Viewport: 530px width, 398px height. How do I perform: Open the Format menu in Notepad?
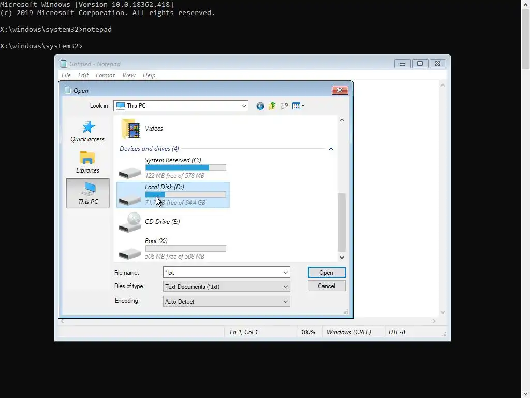pos(105,75)
